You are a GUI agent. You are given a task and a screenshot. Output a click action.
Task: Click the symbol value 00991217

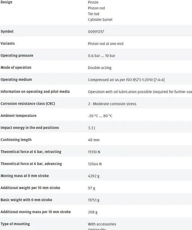point(96,31)
